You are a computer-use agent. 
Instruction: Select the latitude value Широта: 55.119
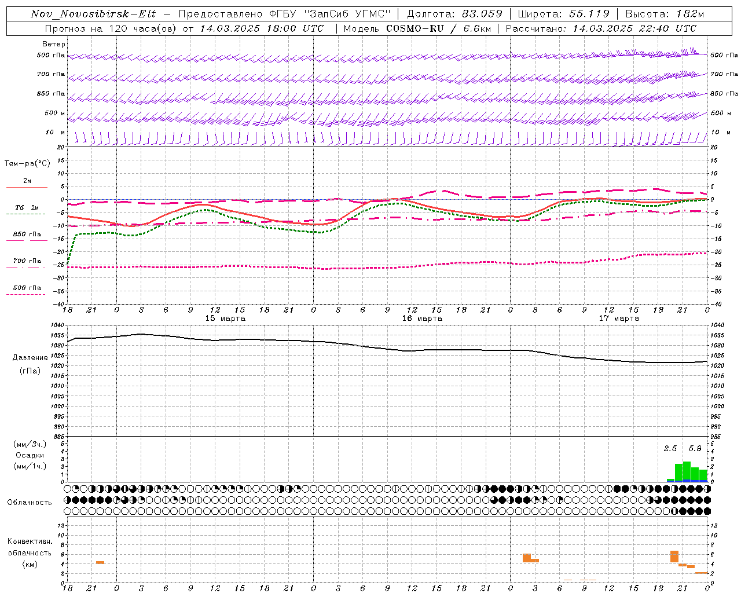564,14
